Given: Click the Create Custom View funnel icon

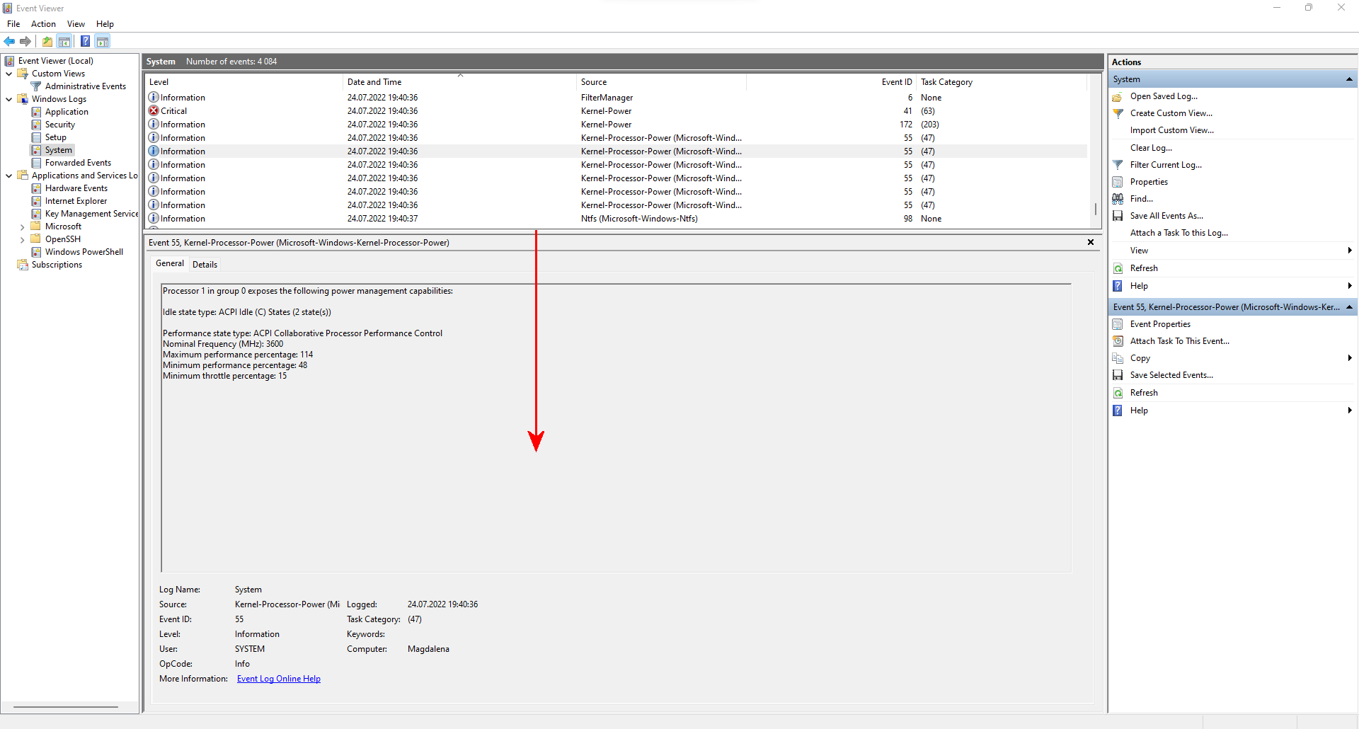Looking at the screenshot, I should click(x=1118, y=113).
